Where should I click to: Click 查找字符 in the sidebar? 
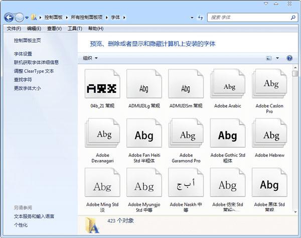(x=23, y=80)
